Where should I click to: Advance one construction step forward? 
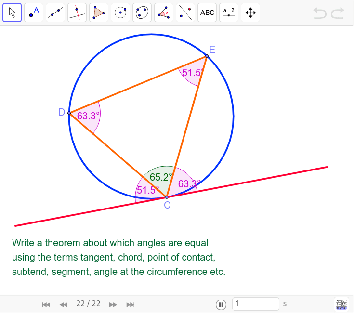point(113,304)
